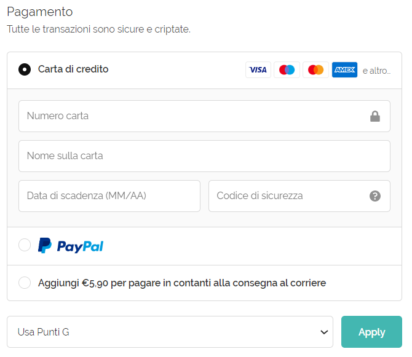
Task: Click the Mastercard icon
Action: 315,70
